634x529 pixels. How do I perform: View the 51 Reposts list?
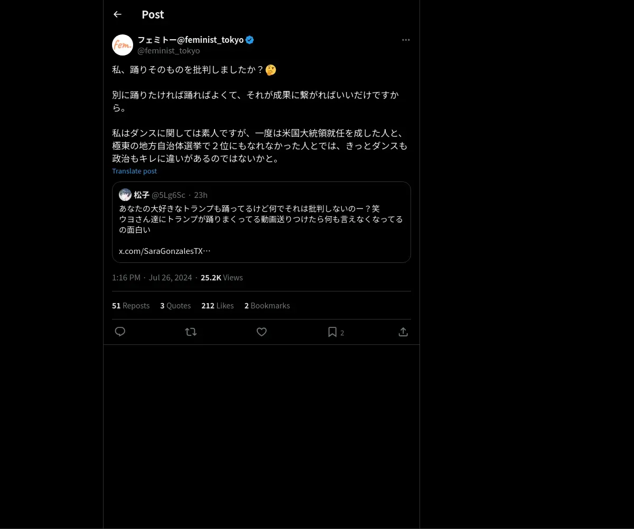(130, 306)
